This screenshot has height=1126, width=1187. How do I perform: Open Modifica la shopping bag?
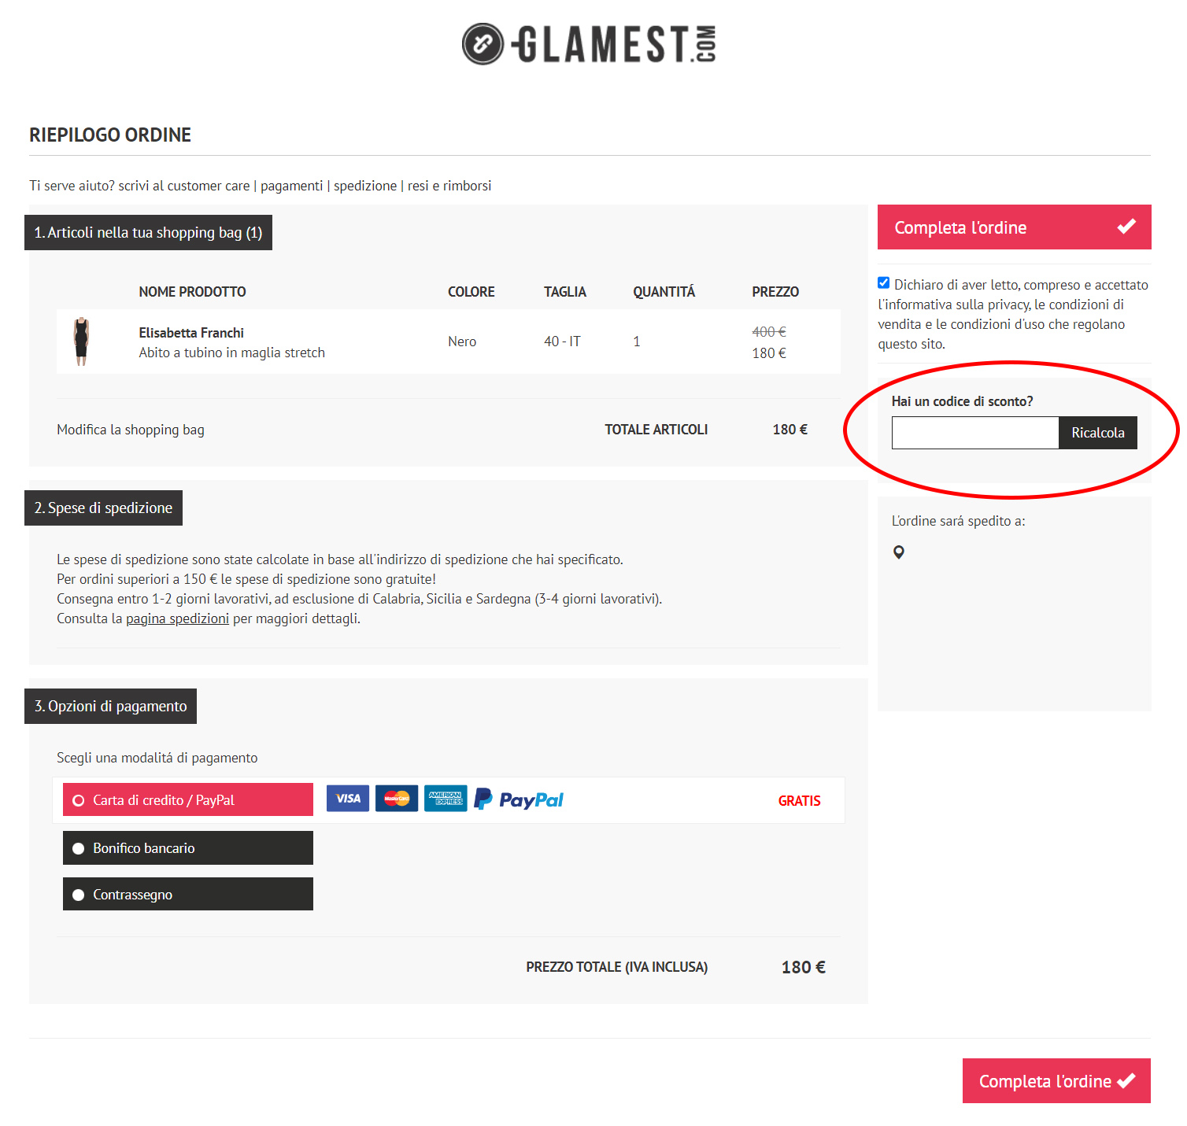(x=130, y=429)
